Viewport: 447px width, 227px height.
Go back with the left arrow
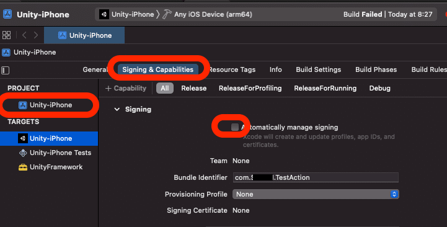pyautogui.click(x=24, y=35)
